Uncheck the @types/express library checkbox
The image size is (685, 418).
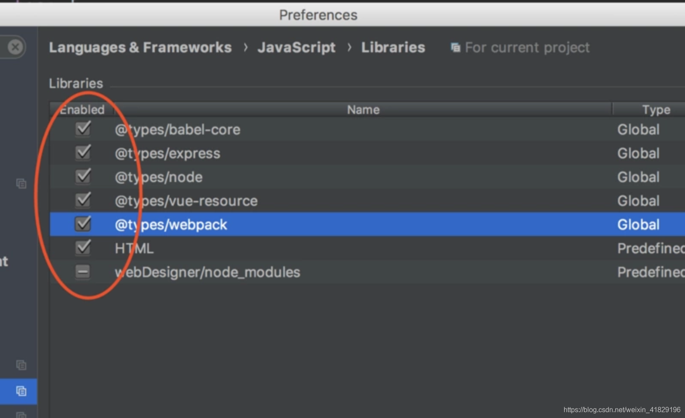(x=83, y=152)
